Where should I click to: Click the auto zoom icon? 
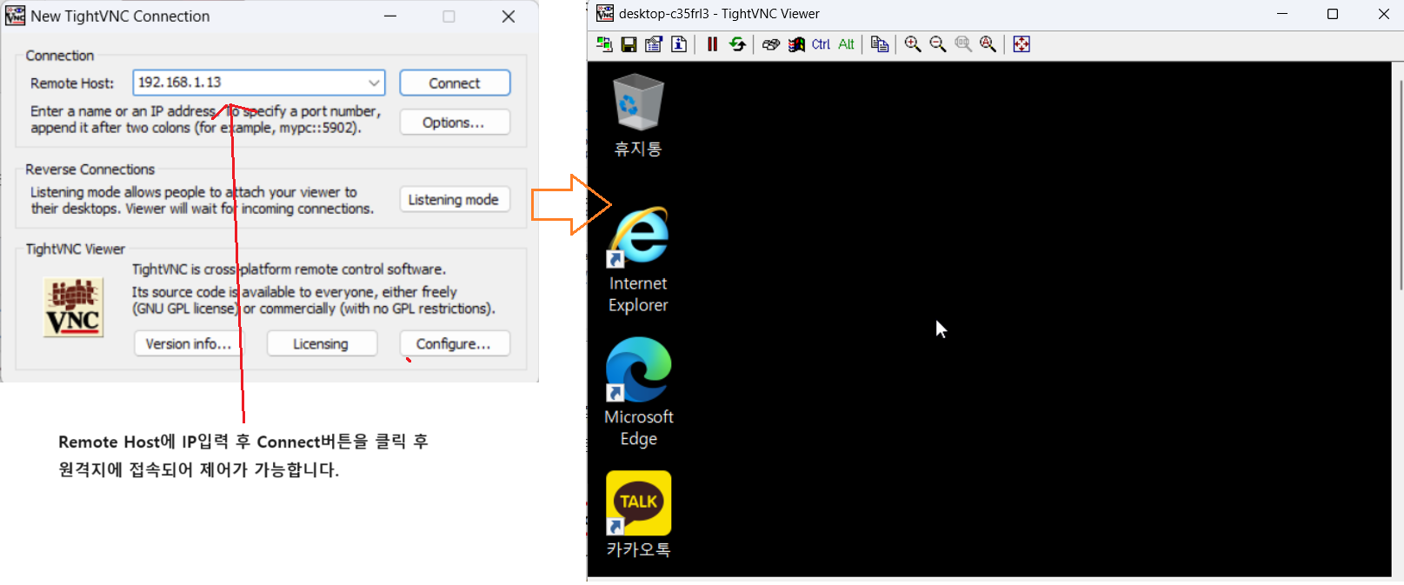988,44
